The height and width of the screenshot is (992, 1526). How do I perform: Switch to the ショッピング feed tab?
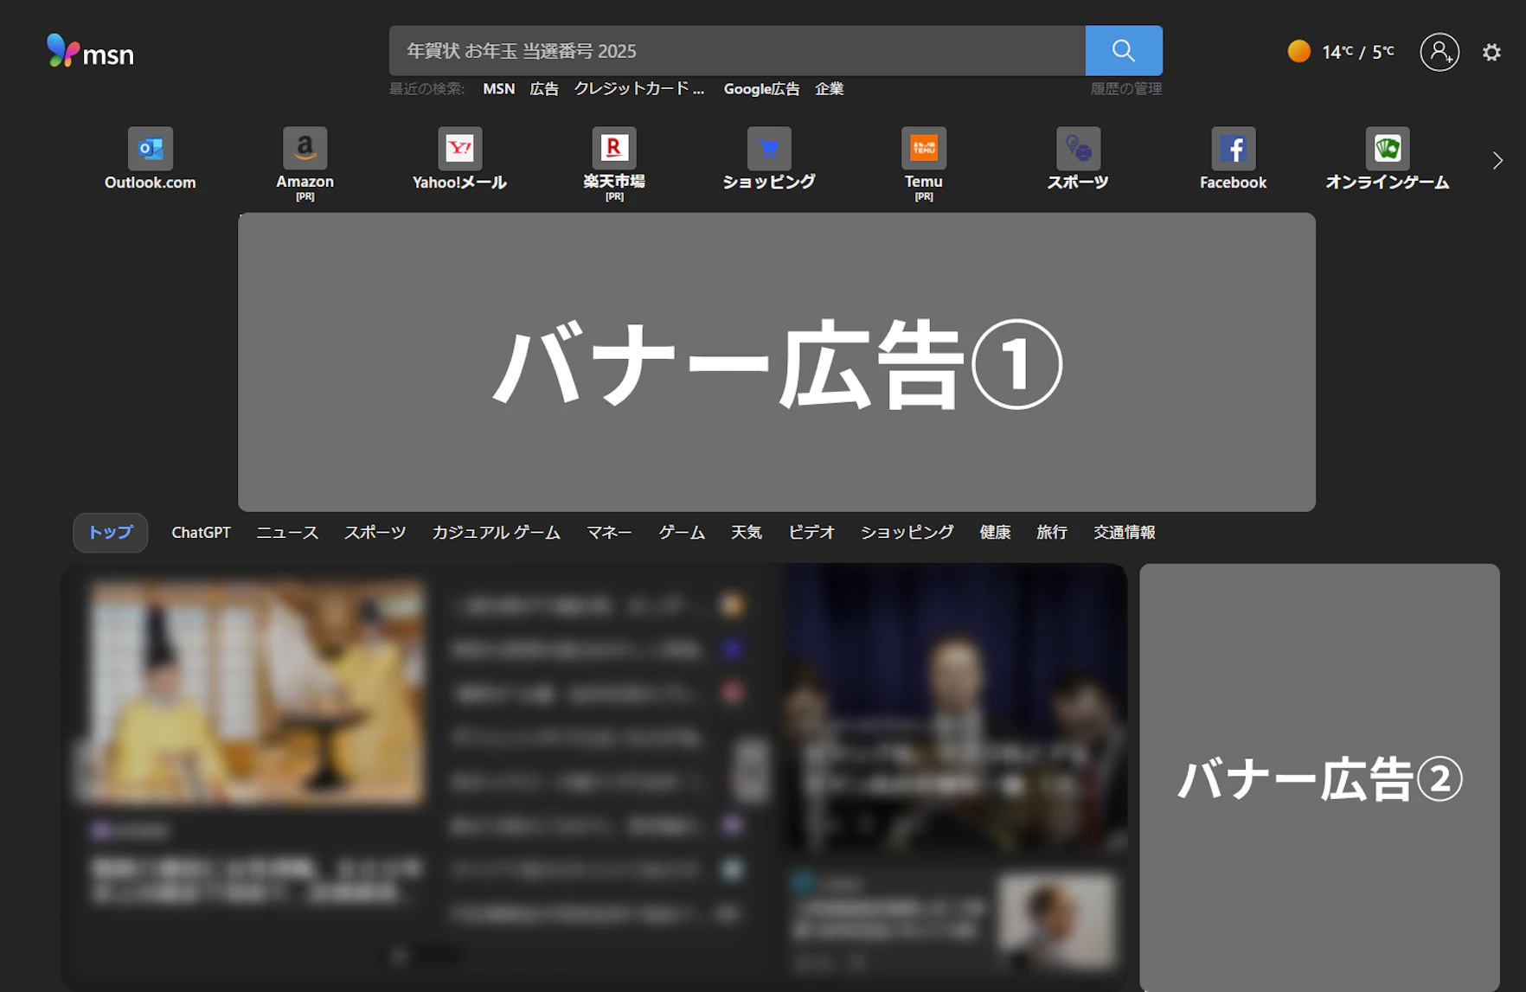point(907,533)
